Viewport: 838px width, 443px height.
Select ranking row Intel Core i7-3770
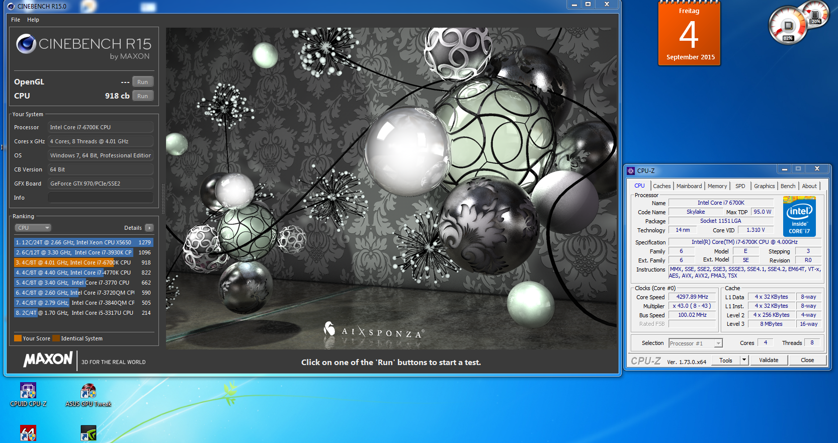pyautogui.click(x=83, y=283)
